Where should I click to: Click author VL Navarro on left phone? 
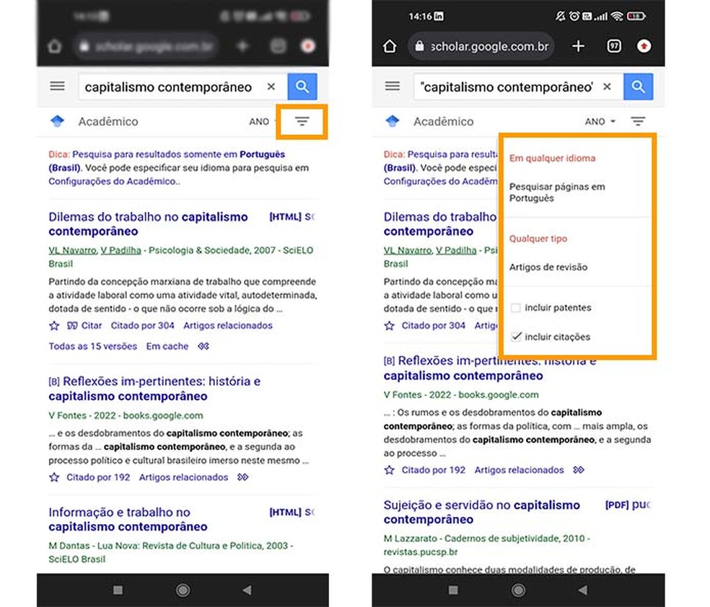pos(72,250)
